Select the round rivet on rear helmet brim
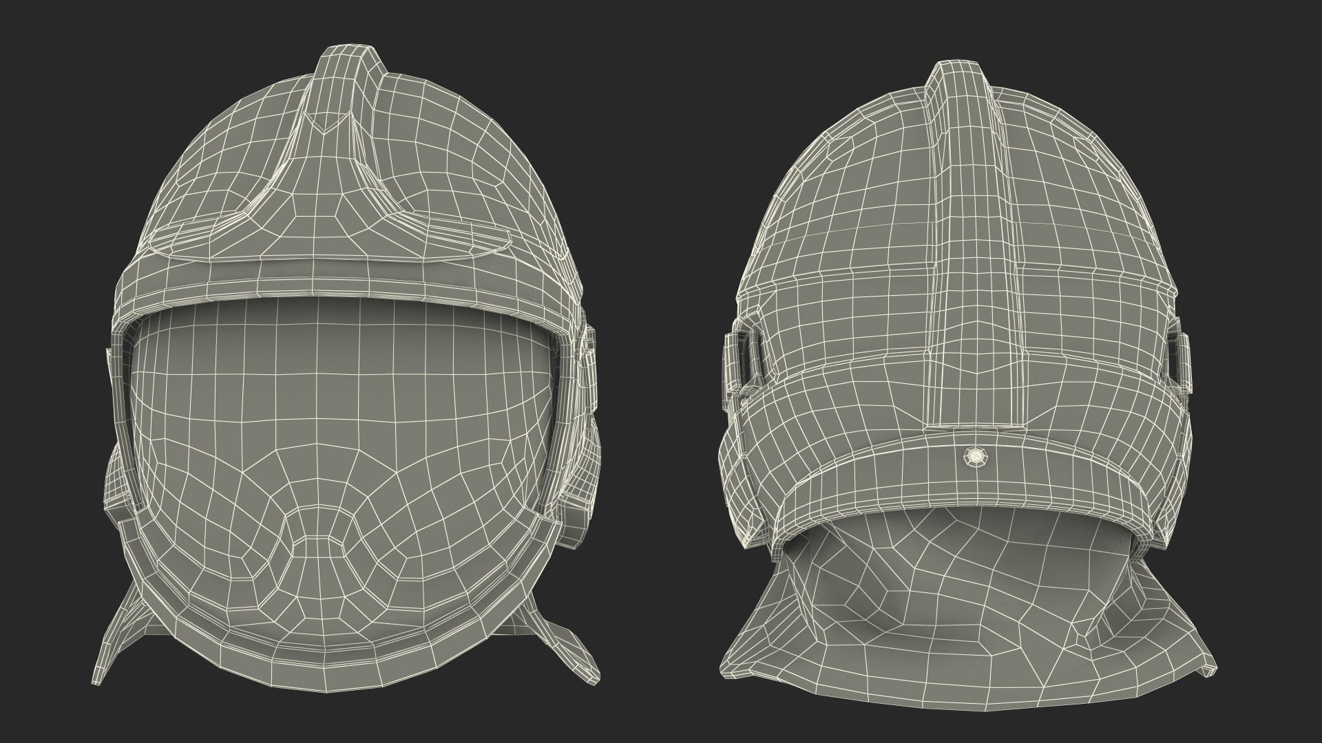Screen dimensions: 1322x743 pyautogui.click(x=975, y=455)
